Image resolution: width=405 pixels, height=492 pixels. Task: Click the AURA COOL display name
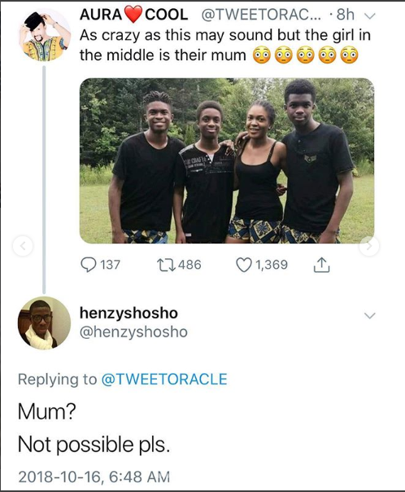tap(133, 15)
